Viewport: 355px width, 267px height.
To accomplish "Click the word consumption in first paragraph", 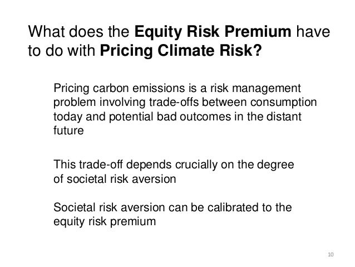I will pyautogui.click(x=284, y=103).
